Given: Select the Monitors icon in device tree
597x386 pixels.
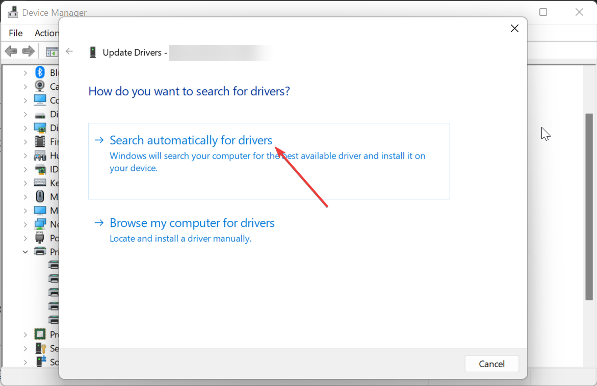Looking at the screenshot, I should pyautogui.click(x=40, y=211).
